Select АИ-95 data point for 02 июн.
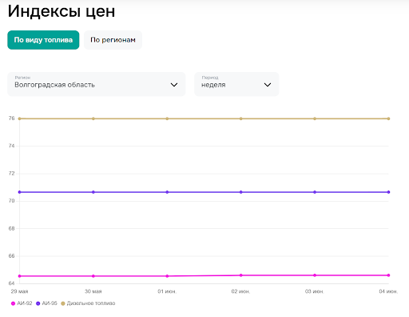The width and height of the screenshot is (409, 317). [241, 192]
